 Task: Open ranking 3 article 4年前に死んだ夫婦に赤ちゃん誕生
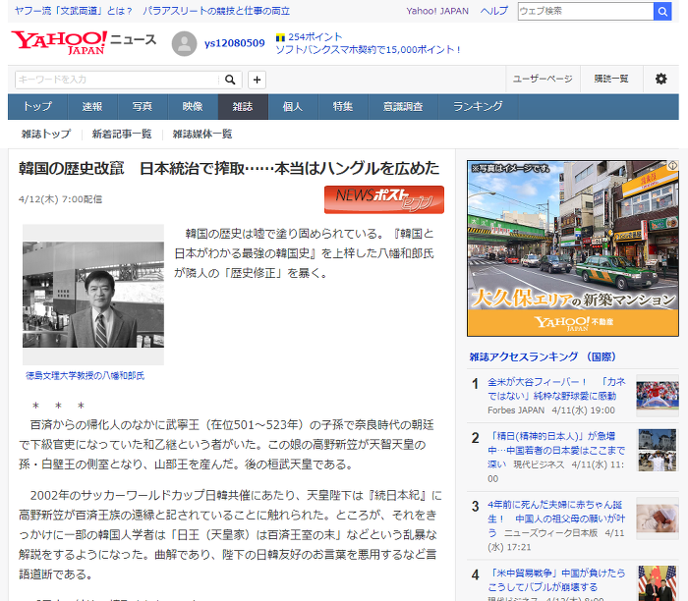coord(556,519)
